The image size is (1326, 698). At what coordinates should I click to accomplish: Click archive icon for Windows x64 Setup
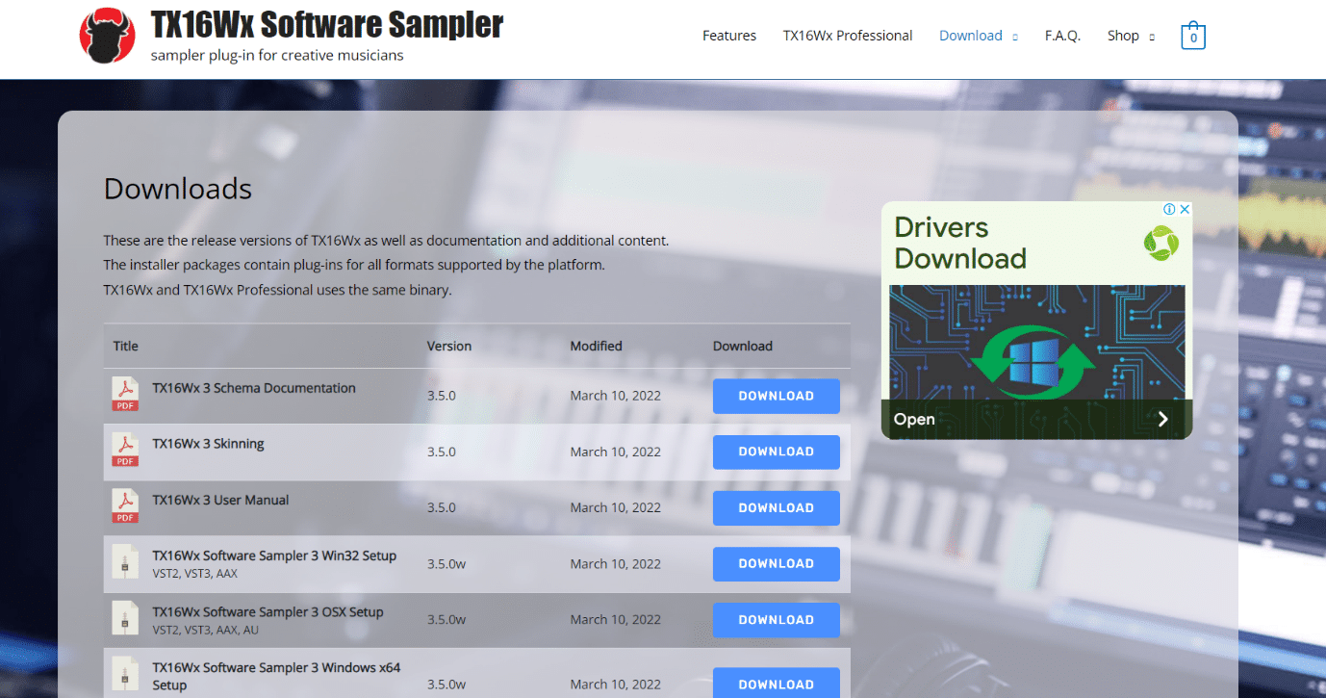125,675
